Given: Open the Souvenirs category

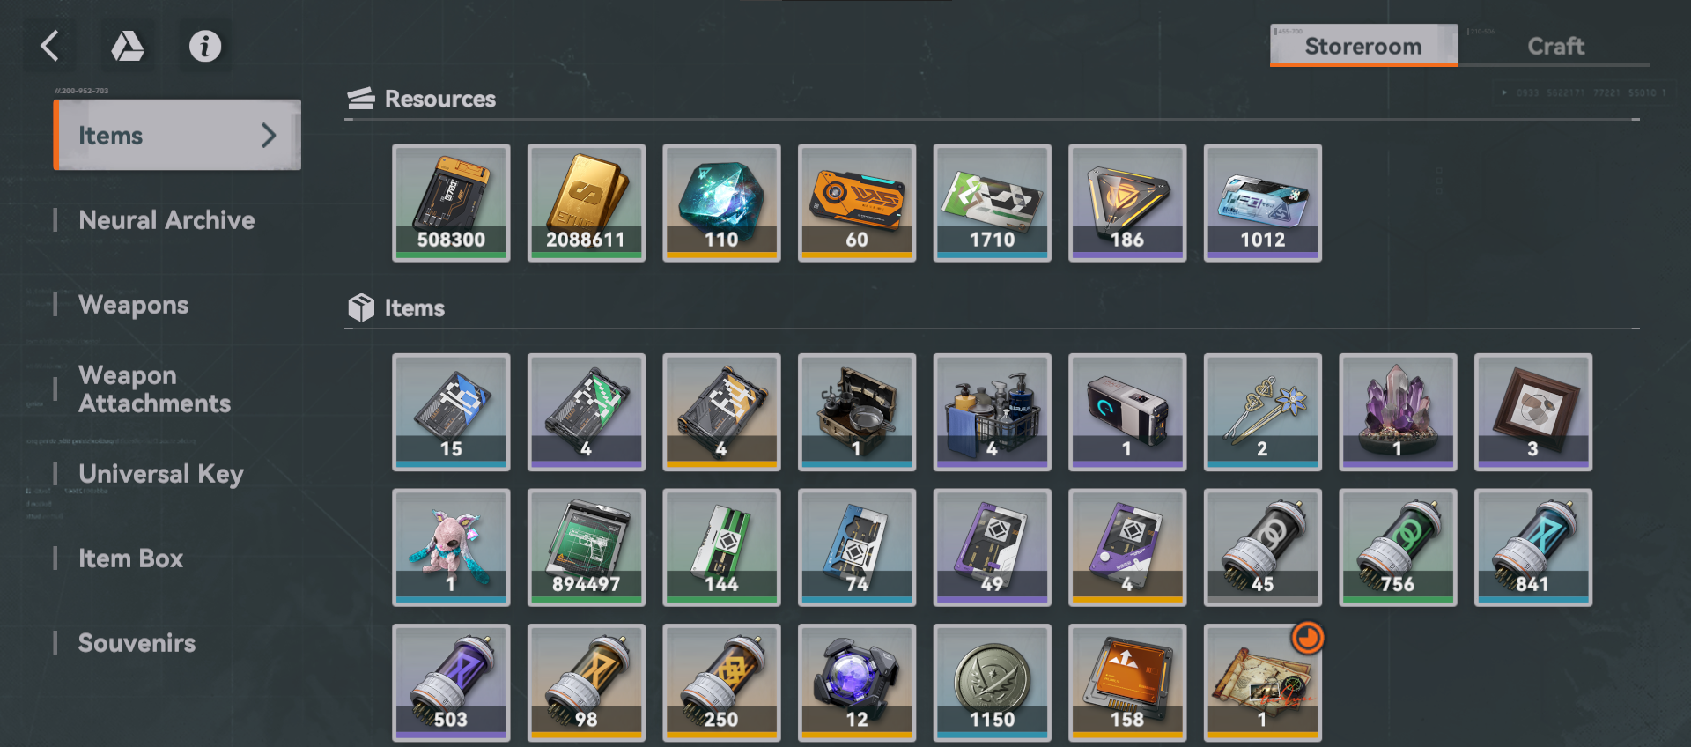Looking at the screenshot, I should point(137,643).
